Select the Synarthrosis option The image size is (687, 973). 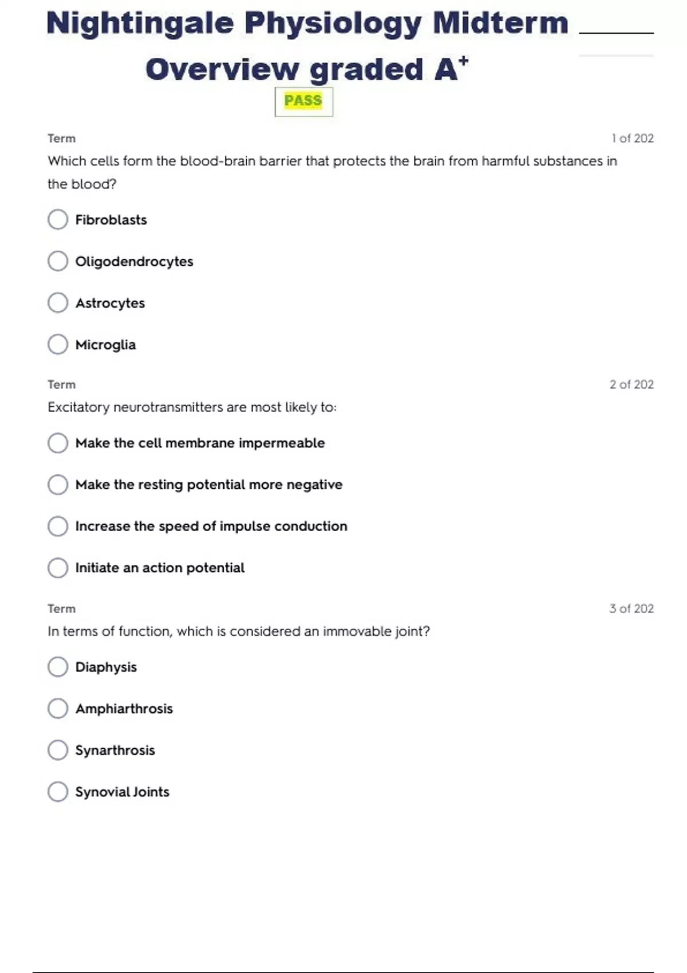(x=58, y=750)
